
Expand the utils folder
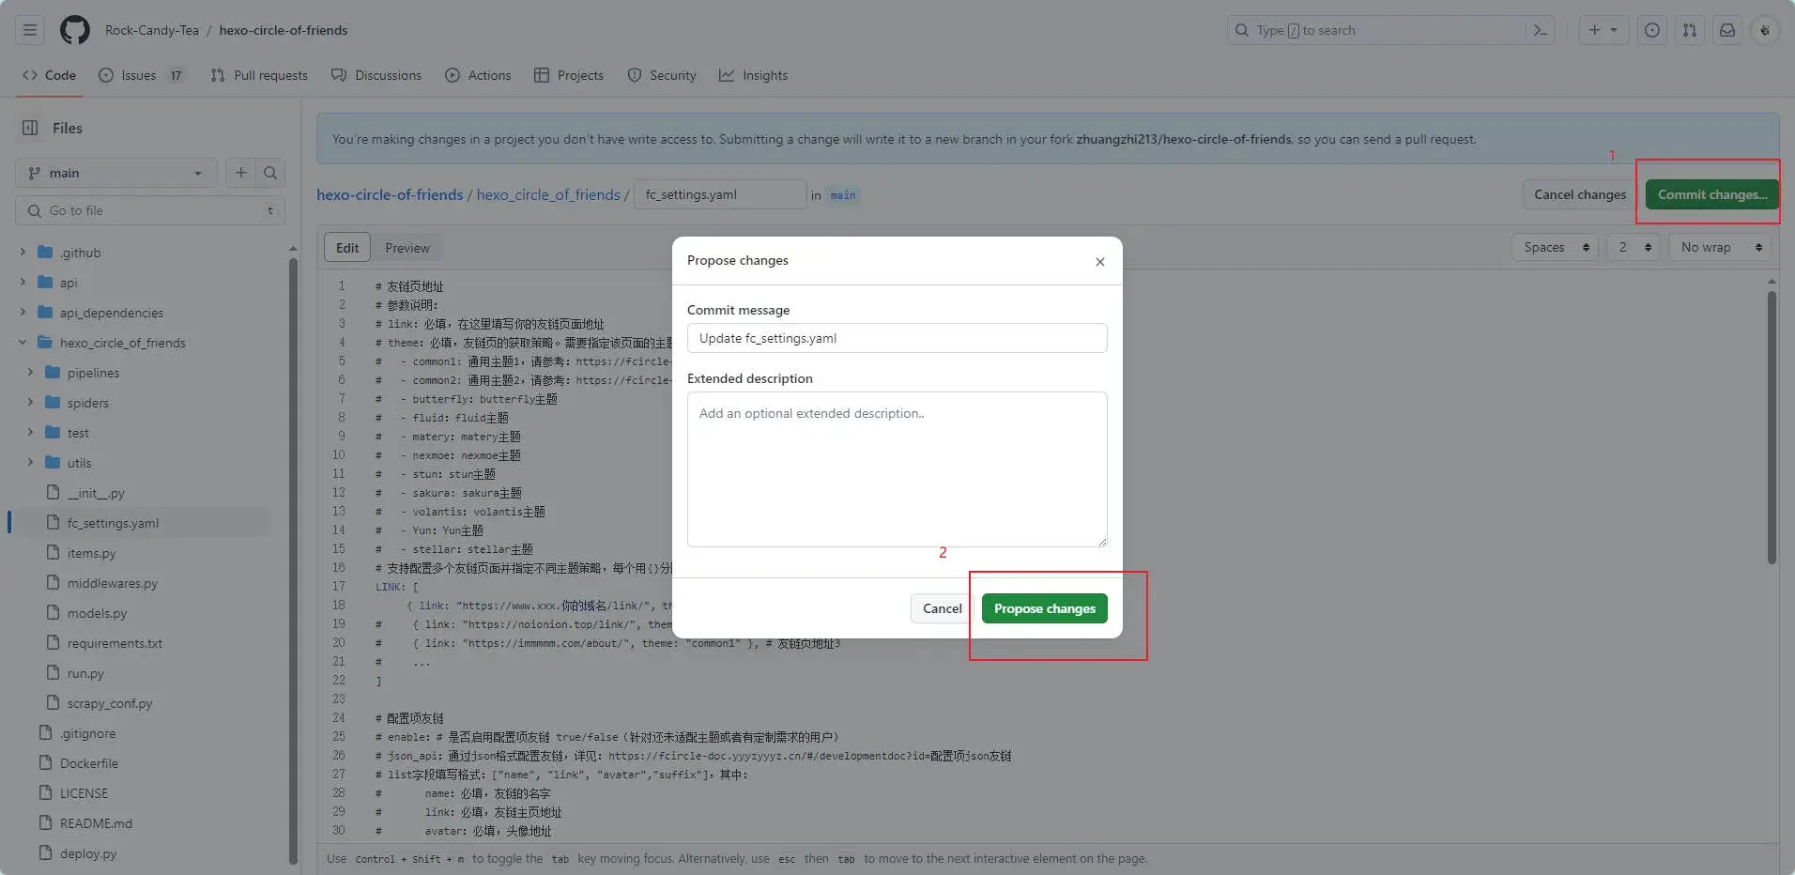(x=30, y=463)
